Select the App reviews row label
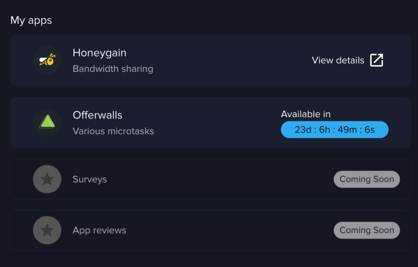This screenshot has width=418, height=267. click(x=99, y=230)
